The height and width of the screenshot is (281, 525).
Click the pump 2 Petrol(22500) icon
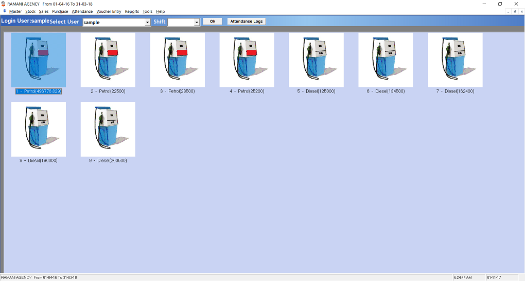pyautogui.click(x=108, y=60)
